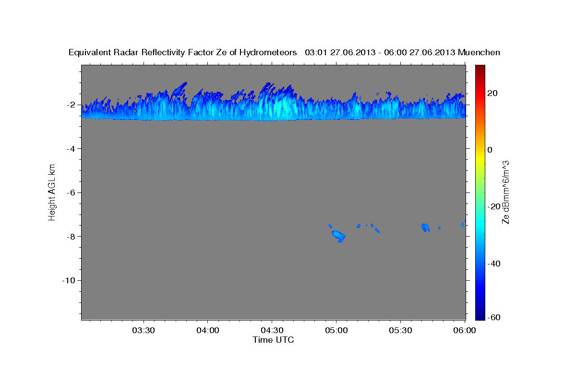Click the 'Height AGL km' axis label
The image size is (576, 384).
[x=52, y=192]
